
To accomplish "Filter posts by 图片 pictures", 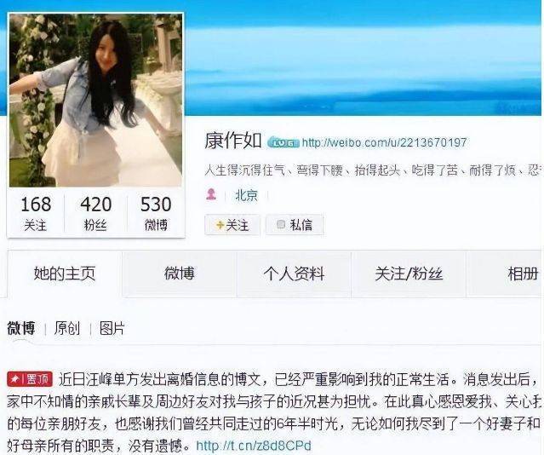I will coord(112,328).
